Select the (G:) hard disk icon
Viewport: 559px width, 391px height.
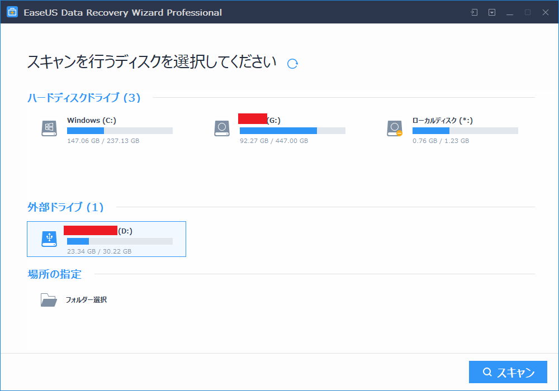(x=222, y=128)
